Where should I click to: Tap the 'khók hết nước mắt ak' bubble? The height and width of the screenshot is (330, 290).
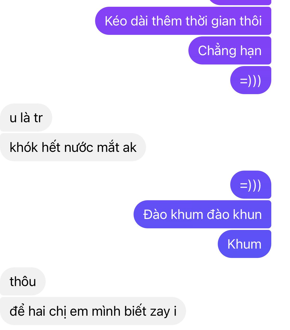pyautogui.click(x=73, y=147)
